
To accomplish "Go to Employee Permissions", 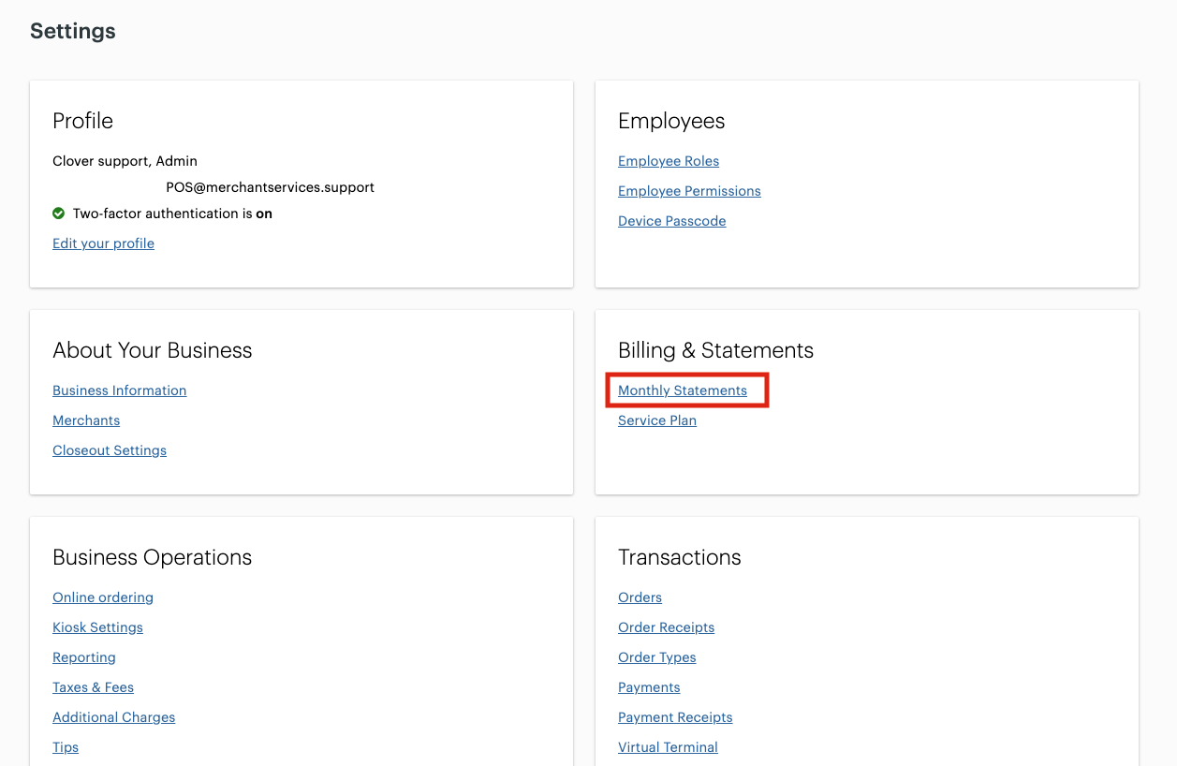I will coord(689,191).
